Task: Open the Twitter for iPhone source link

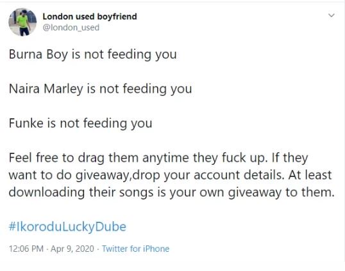Action: click(x=135, y=249)
